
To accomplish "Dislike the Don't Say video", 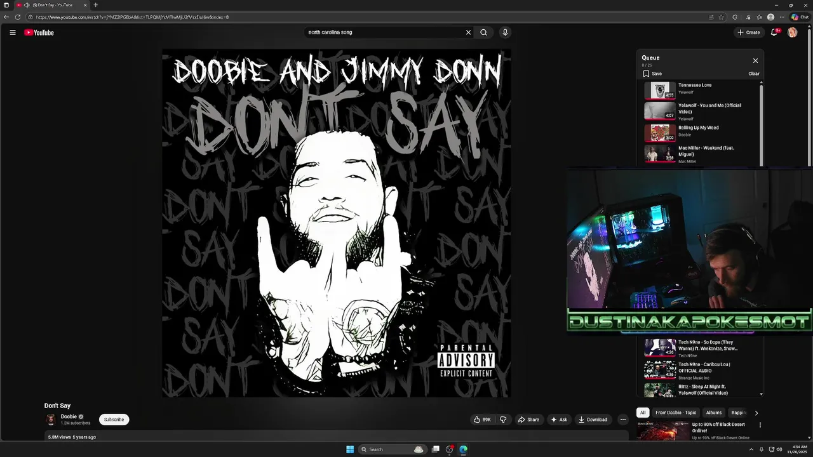I will tap(503, 420).
